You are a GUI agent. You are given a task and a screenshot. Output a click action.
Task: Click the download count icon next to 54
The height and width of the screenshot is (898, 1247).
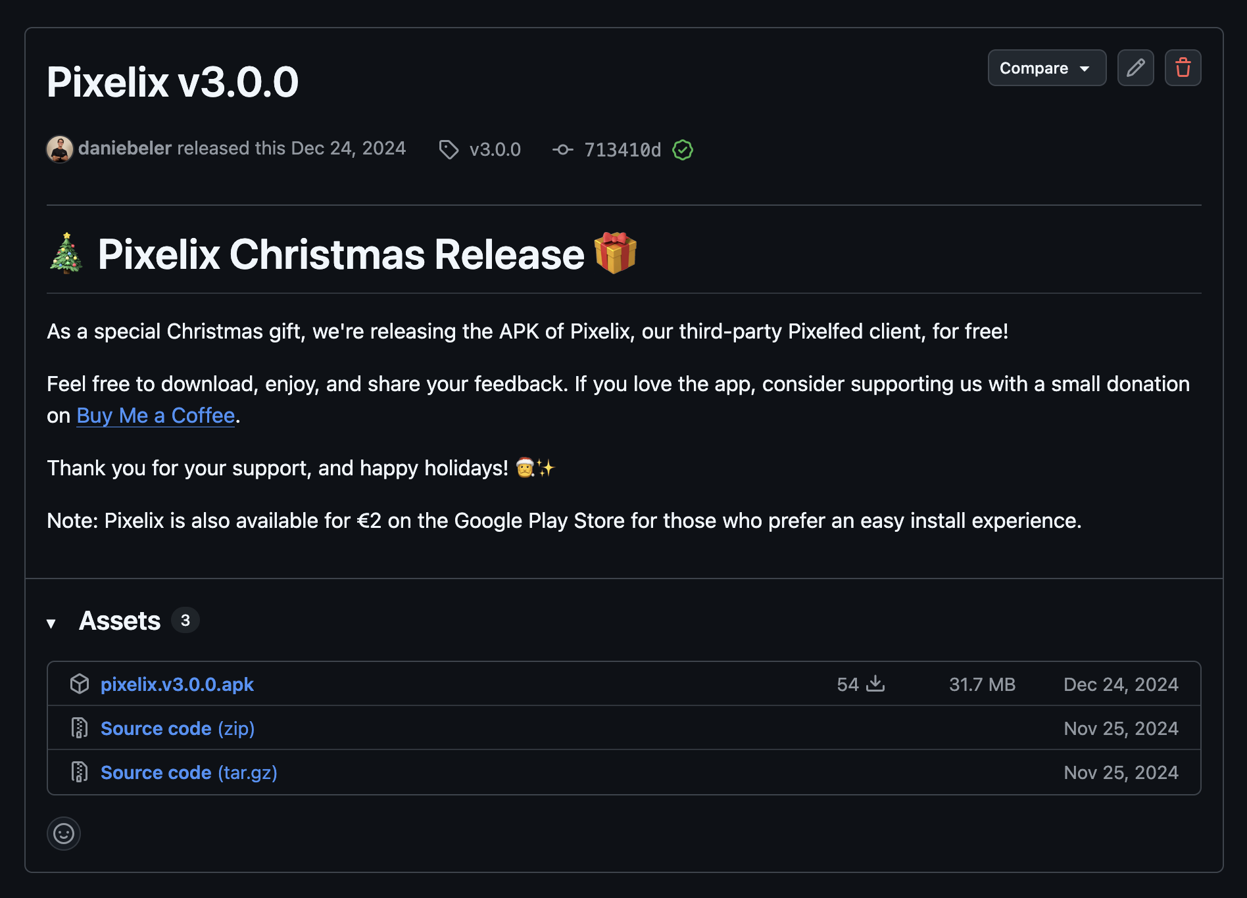(x=875, y=684)
